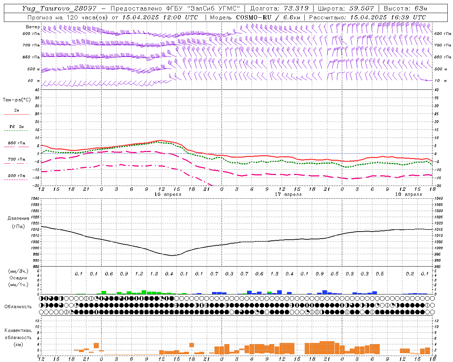The width and height of the screenshot is (453, 362).
Task: Click the forecast text Прогноз на 120 часа(ов)
Action: pos(68,17)
